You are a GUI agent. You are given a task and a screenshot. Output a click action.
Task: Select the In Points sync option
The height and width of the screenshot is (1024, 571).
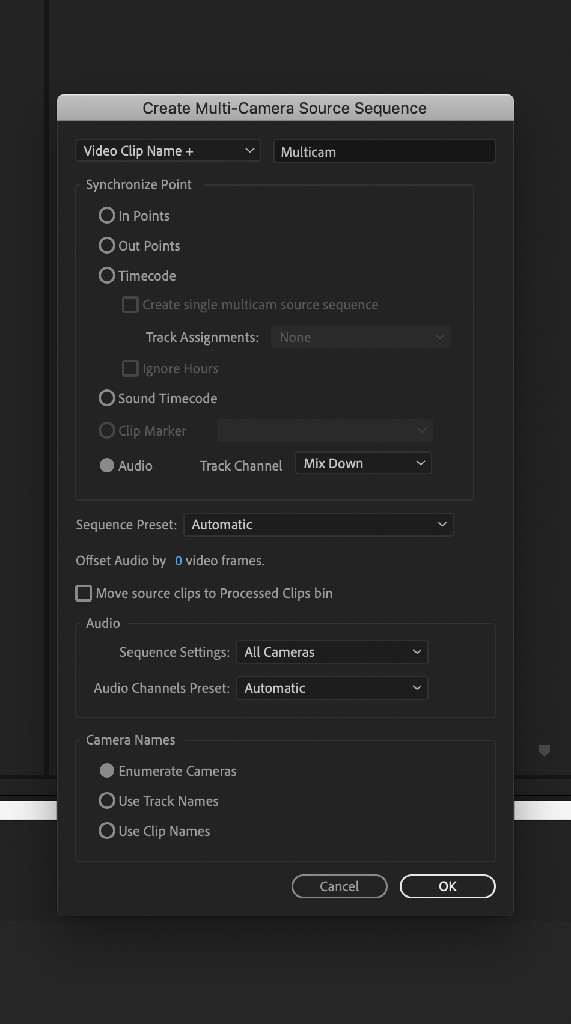tap(107, 216)
